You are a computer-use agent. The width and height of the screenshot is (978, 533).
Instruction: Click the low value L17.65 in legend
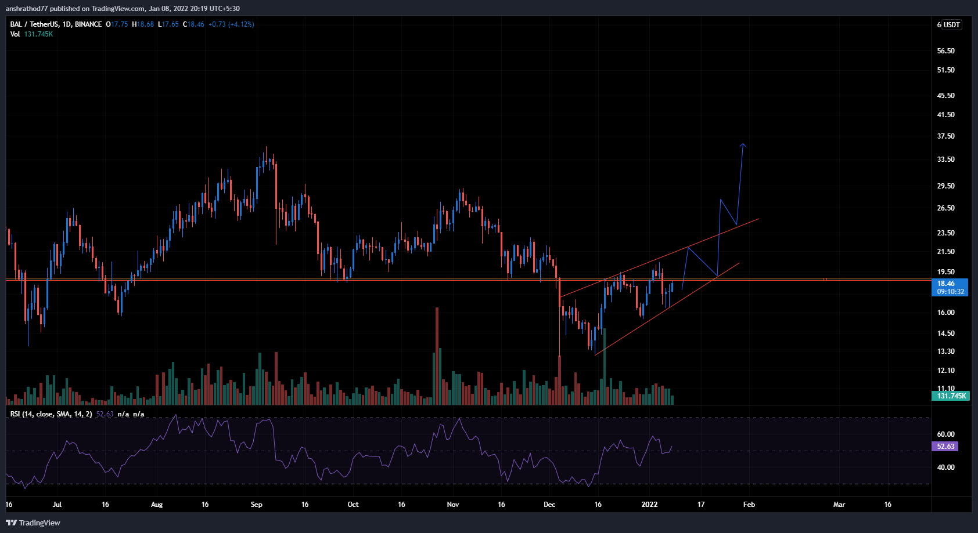168,24
